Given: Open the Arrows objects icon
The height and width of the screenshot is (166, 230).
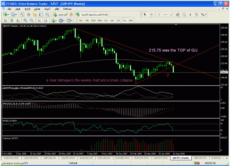Looking at the screenshot, I should pos(203,14).
